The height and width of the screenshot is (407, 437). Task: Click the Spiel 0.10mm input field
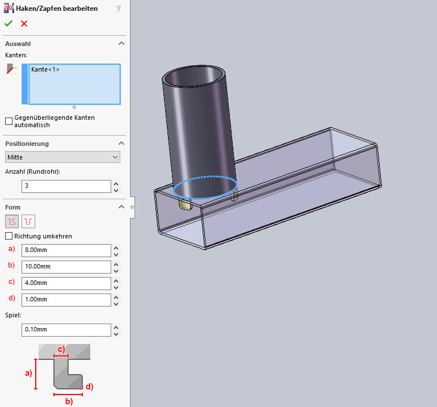pos(66,330)
